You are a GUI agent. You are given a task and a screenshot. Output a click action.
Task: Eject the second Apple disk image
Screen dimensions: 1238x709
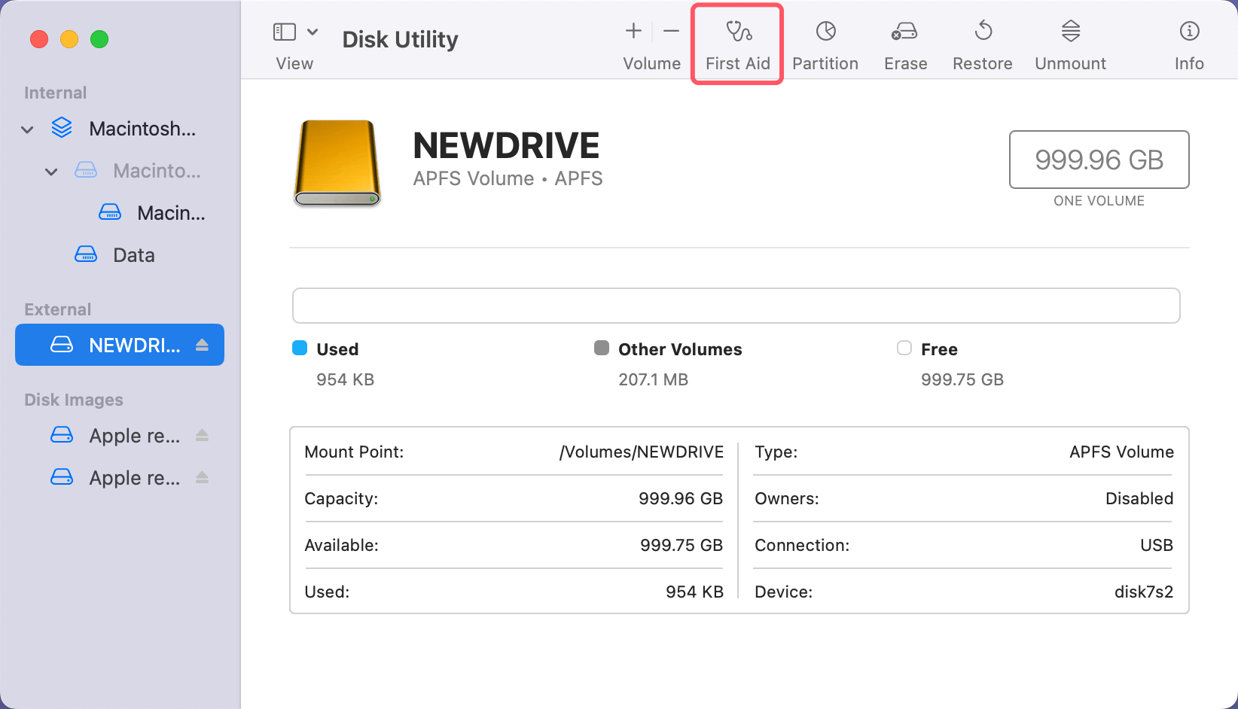202,478
